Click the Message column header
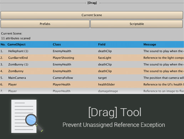184x139 pixels. point(150,44)
